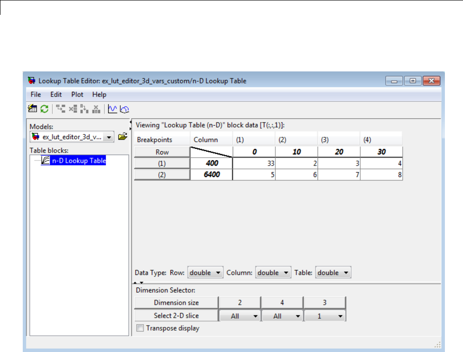Open the second dimension slice dropdown

click(x=283, y=316)
